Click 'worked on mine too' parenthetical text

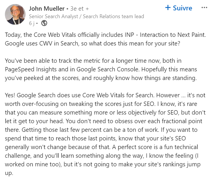coord(33,164)
